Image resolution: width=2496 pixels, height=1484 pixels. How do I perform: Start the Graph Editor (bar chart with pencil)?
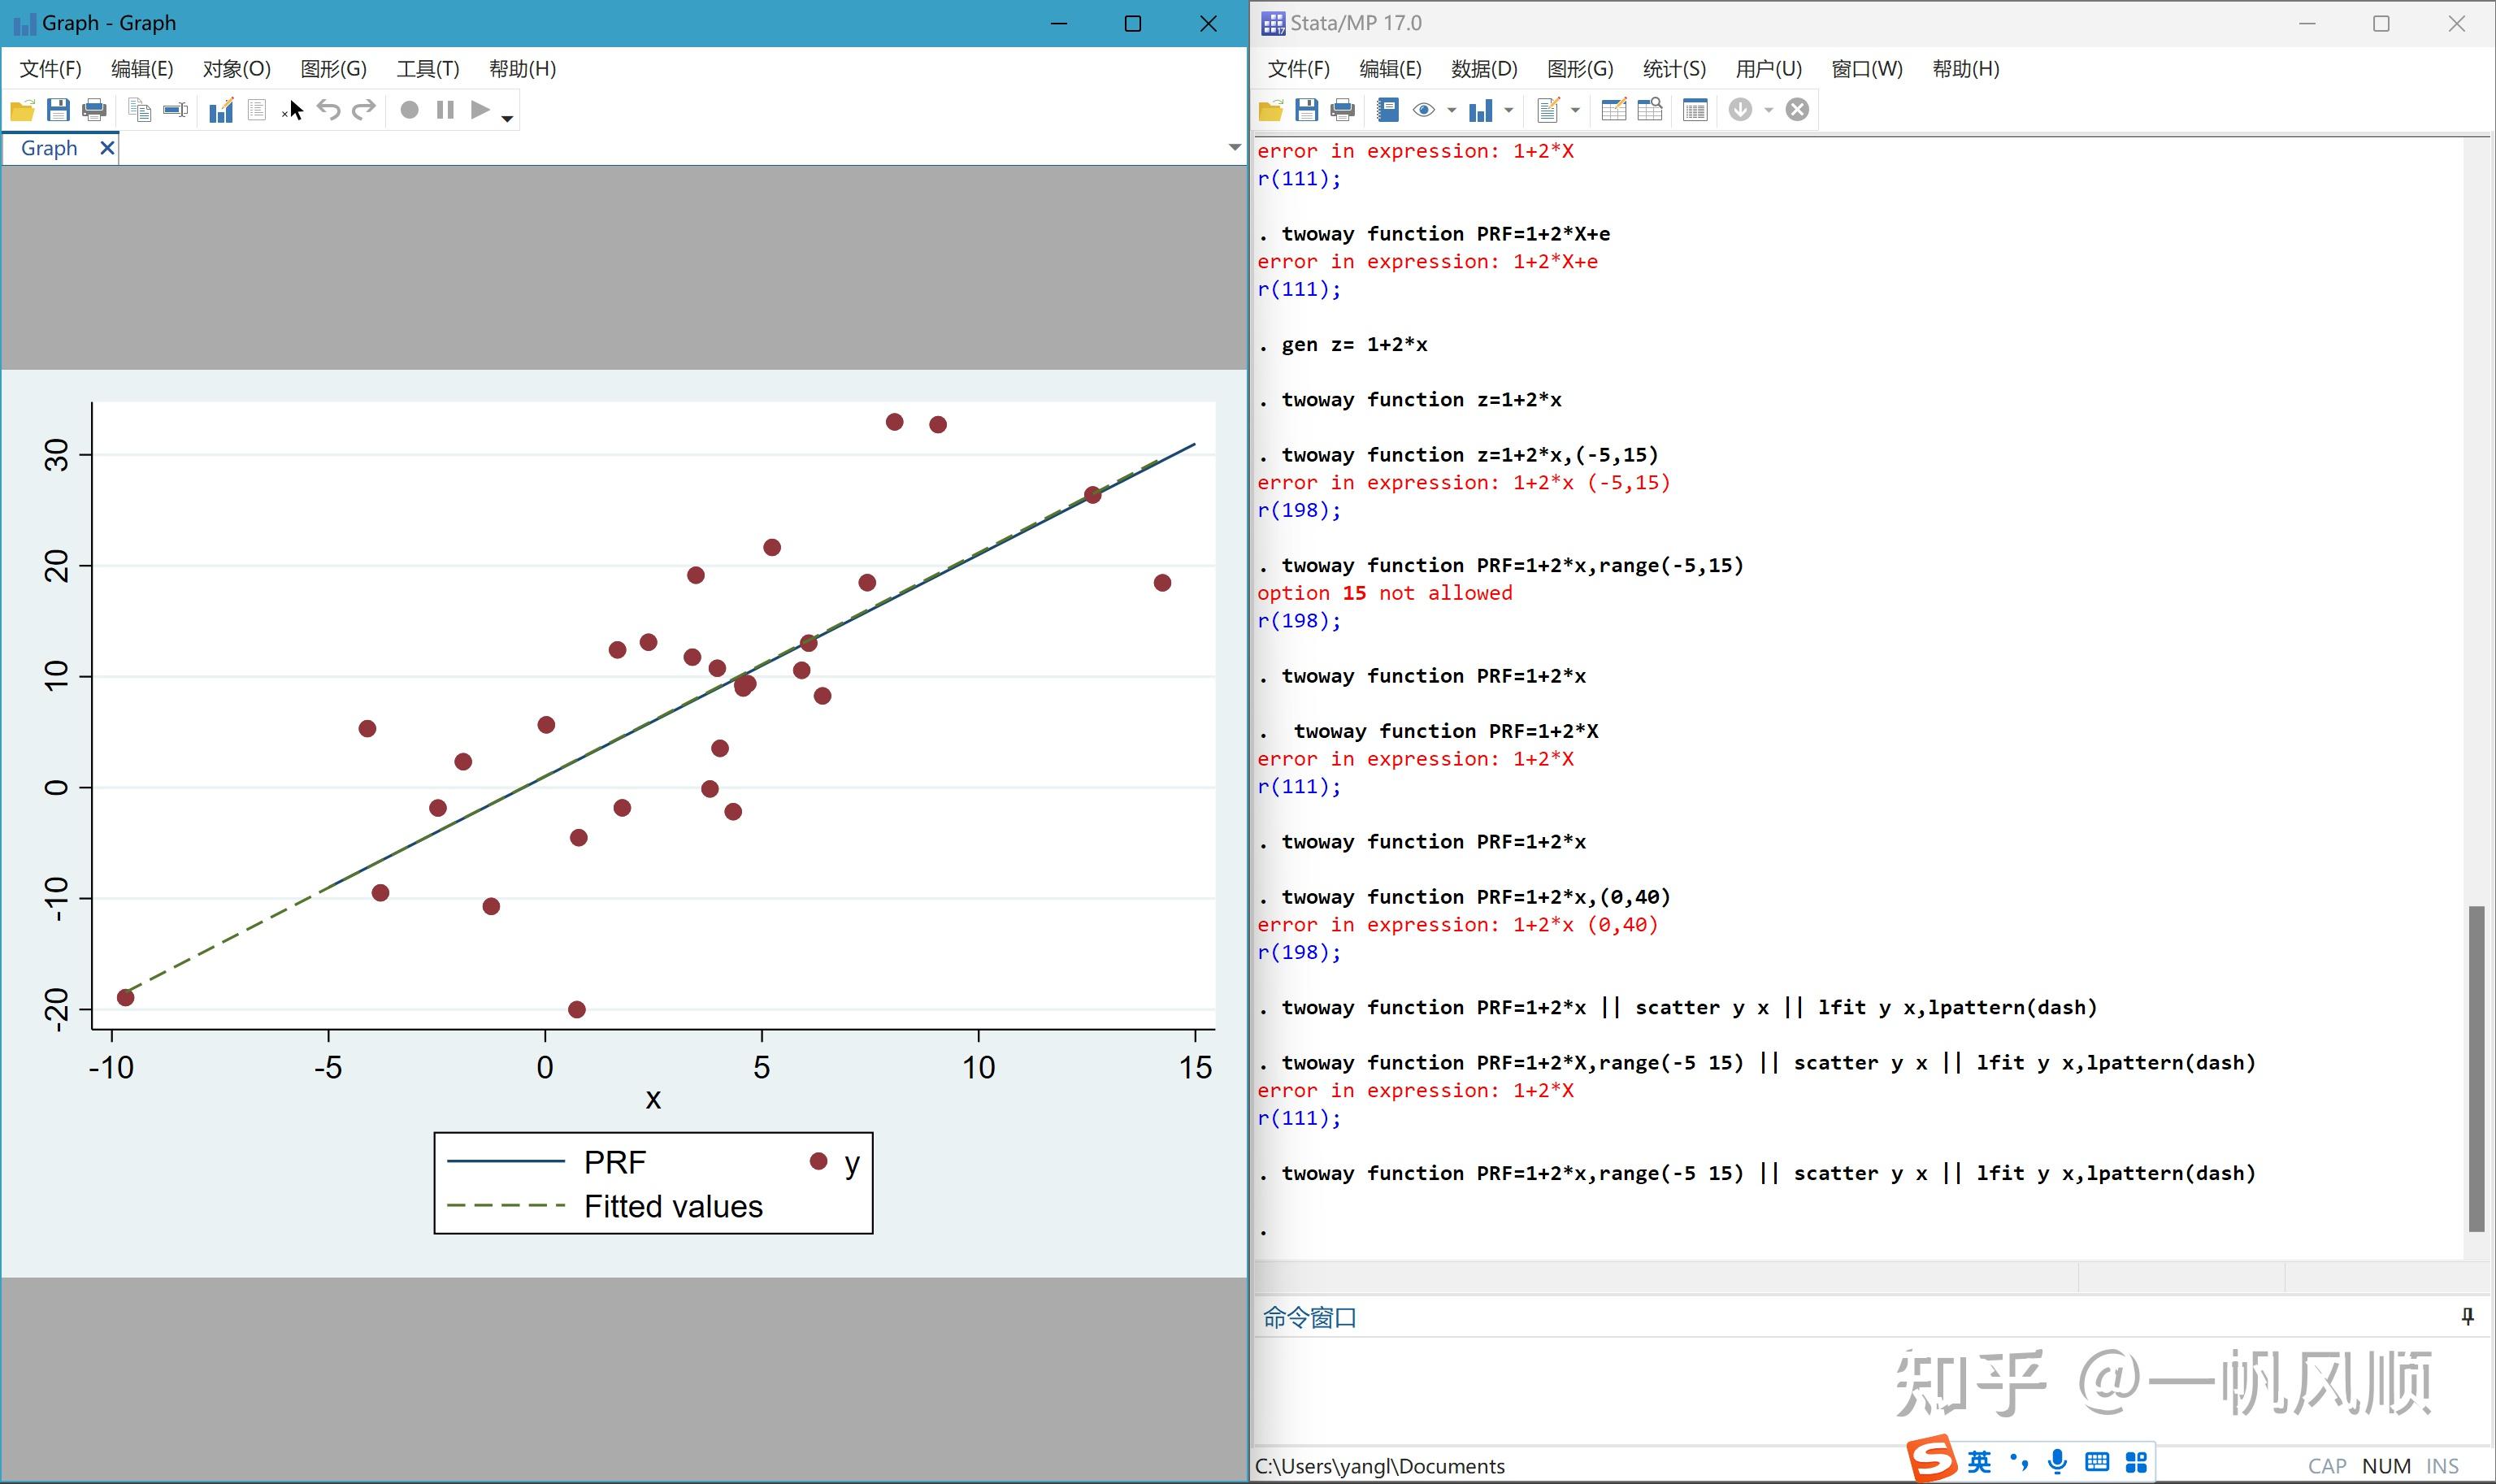[221, 110]
